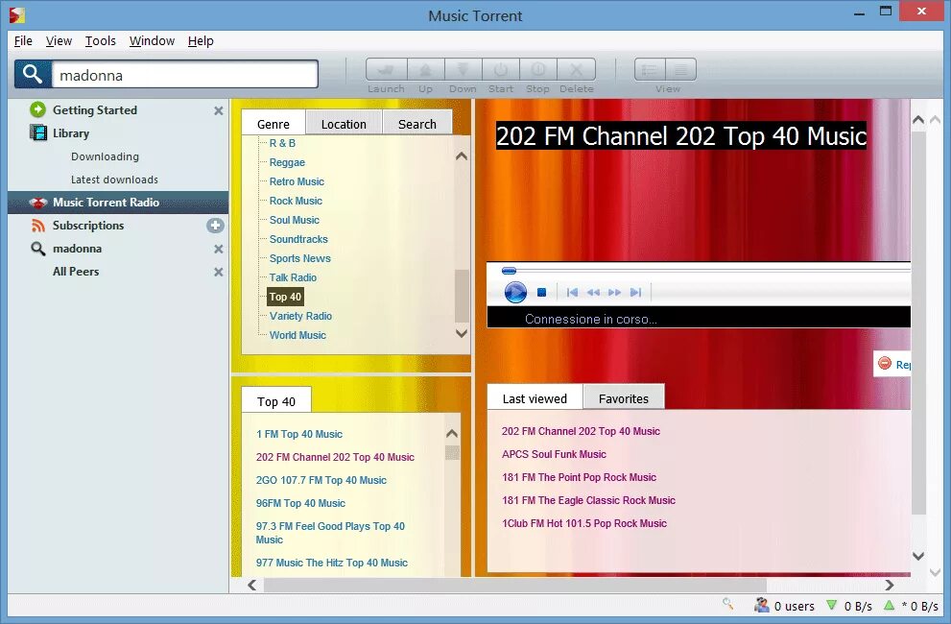Open Downloading under Library
This screenshot has width=951, height=624.
tap(105, 156)
